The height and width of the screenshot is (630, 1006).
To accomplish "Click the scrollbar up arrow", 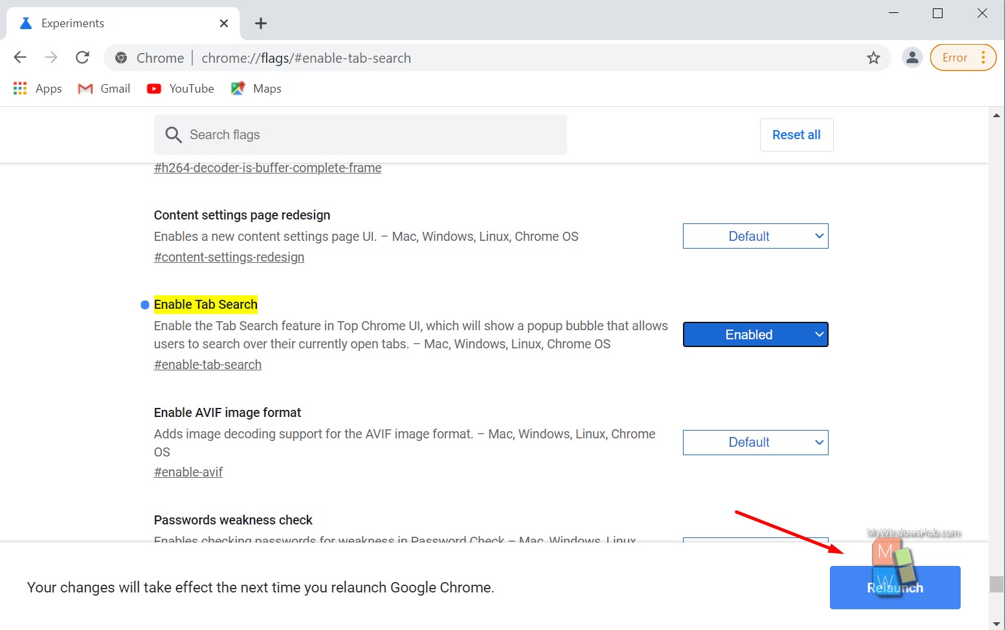I will click(x=996, y=115).
